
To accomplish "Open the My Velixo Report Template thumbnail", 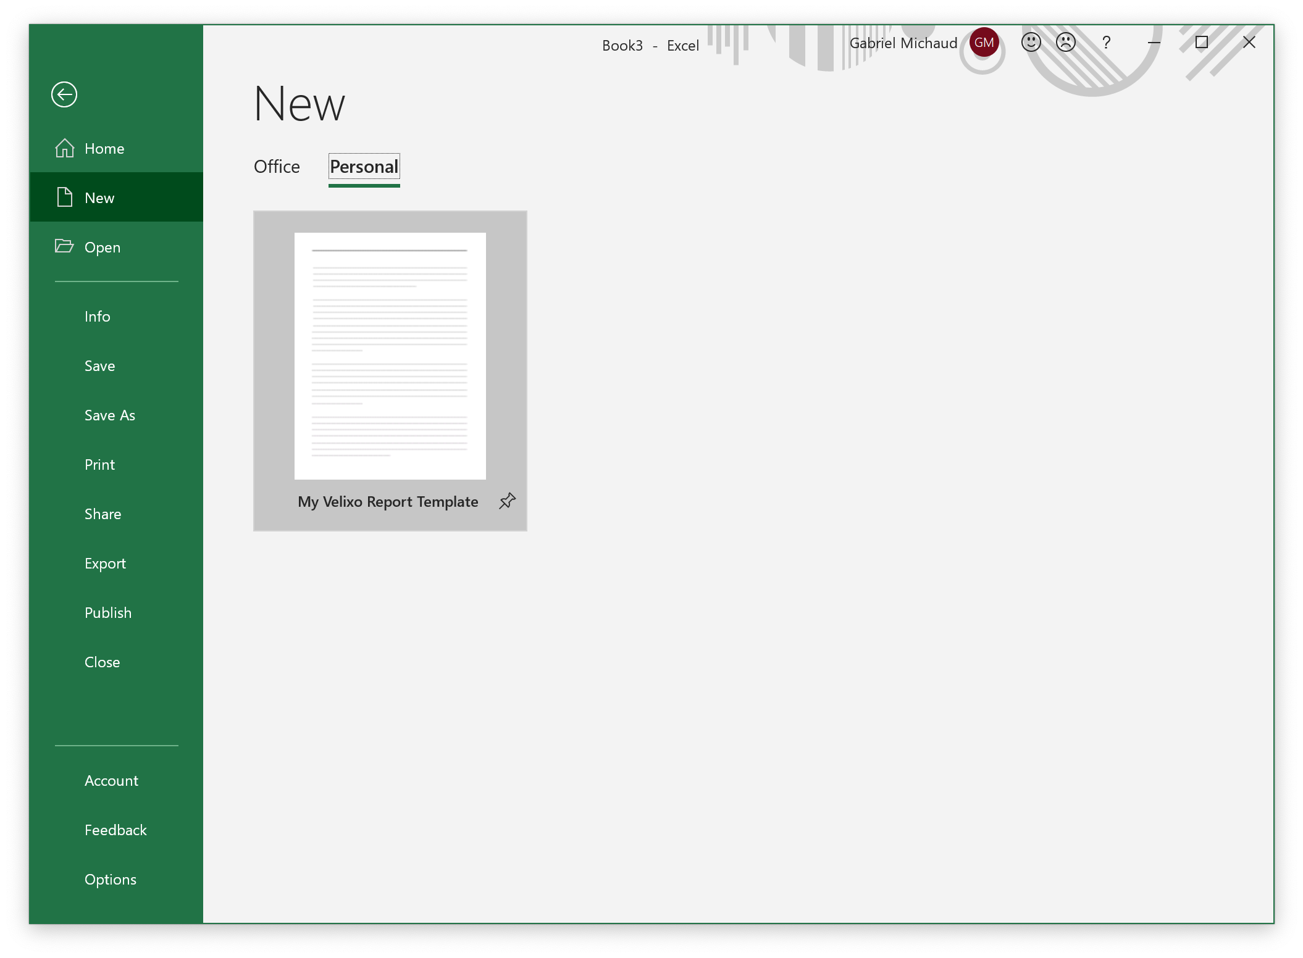I will (390, 356).
